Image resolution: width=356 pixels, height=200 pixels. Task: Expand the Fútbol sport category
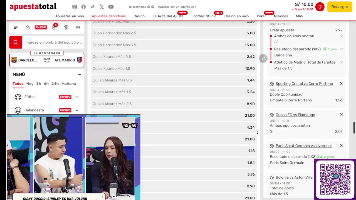tap(77, 97)
